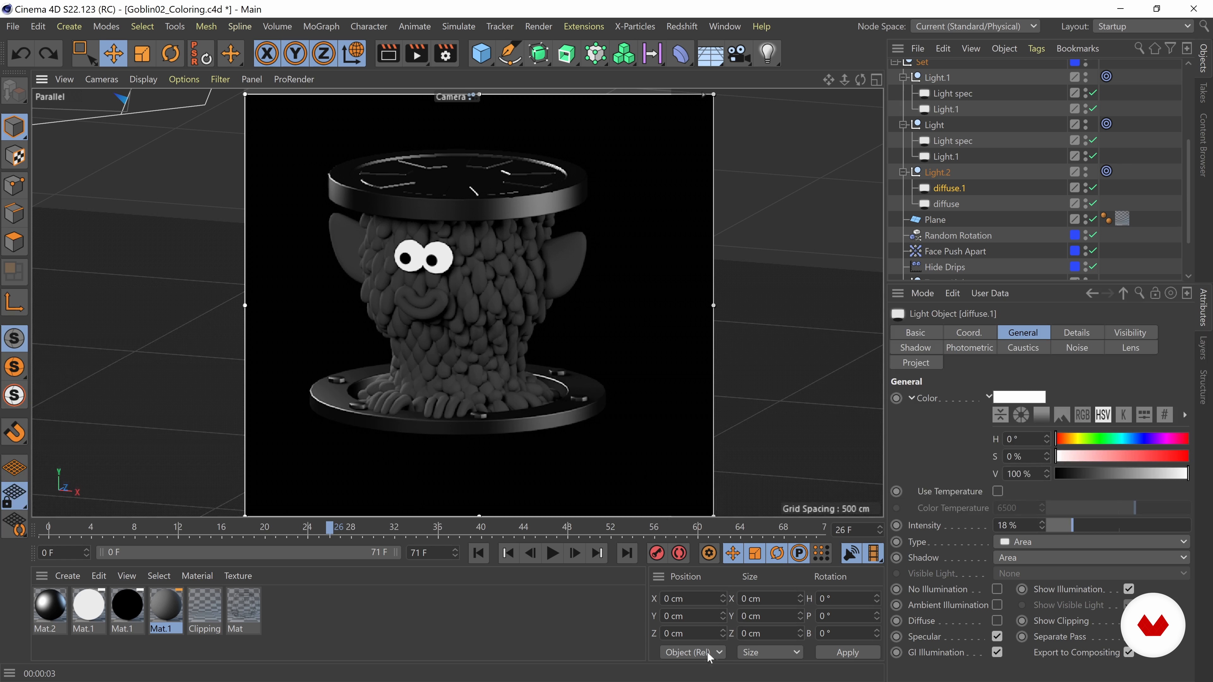The width and height of the screenshot is (1213, 682).
Task: Open Edit Render Settings gear clapperboard
Action: 445,53
